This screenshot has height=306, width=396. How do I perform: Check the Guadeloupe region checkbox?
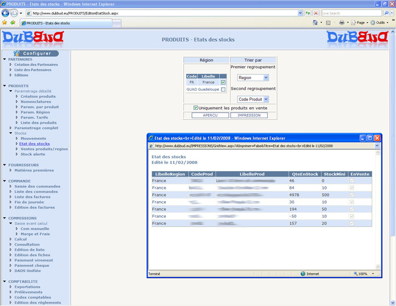(223, 89)
